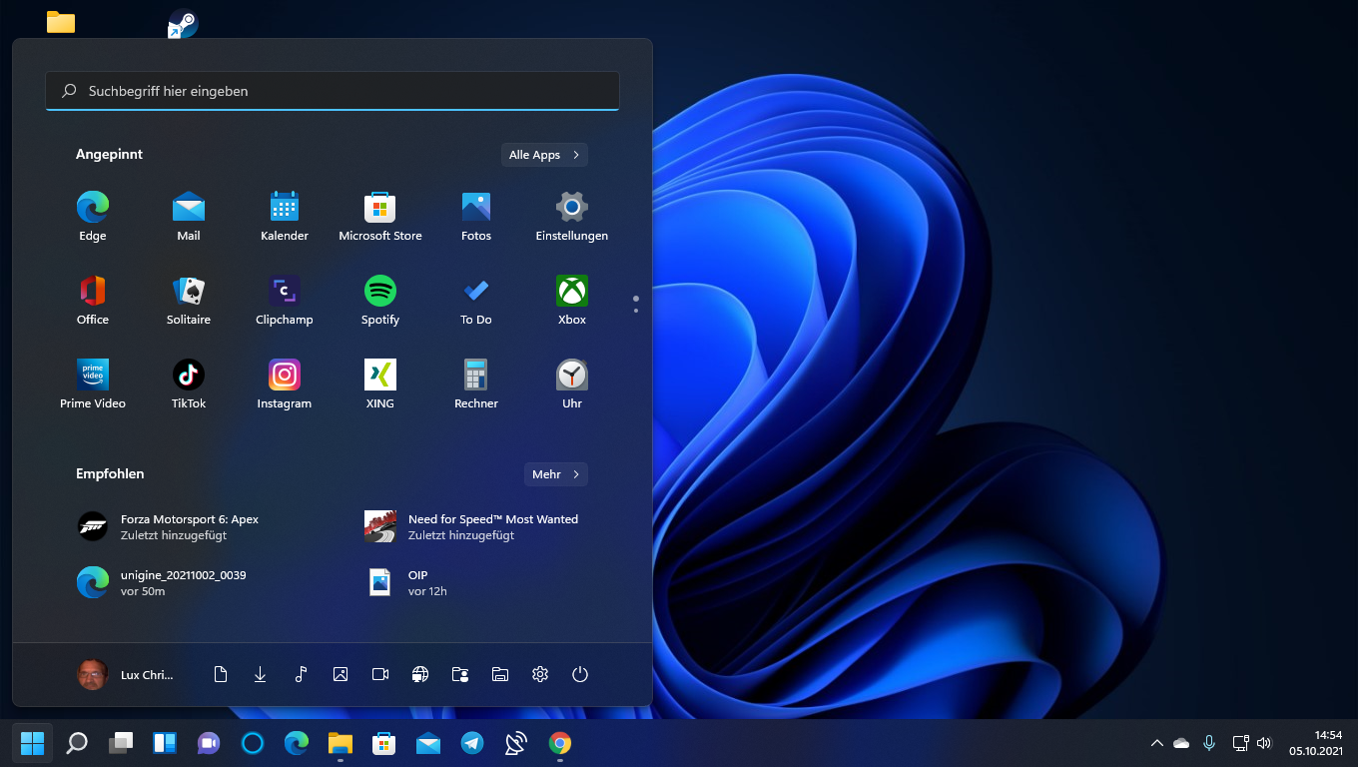Image resolution: width=1358 pixels, height=767 pixels.
Task: Open the satellite dish app on taskbar
Action: click(516, 743)
